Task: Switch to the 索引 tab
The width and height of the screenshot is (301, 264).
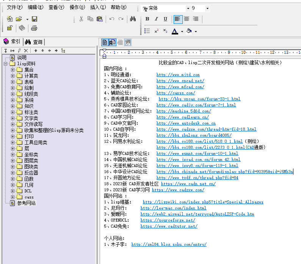Action: 12,41
